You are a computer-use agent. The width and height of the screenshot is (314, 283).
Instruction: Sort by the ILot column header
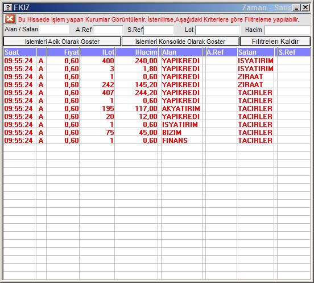(97, 52)
